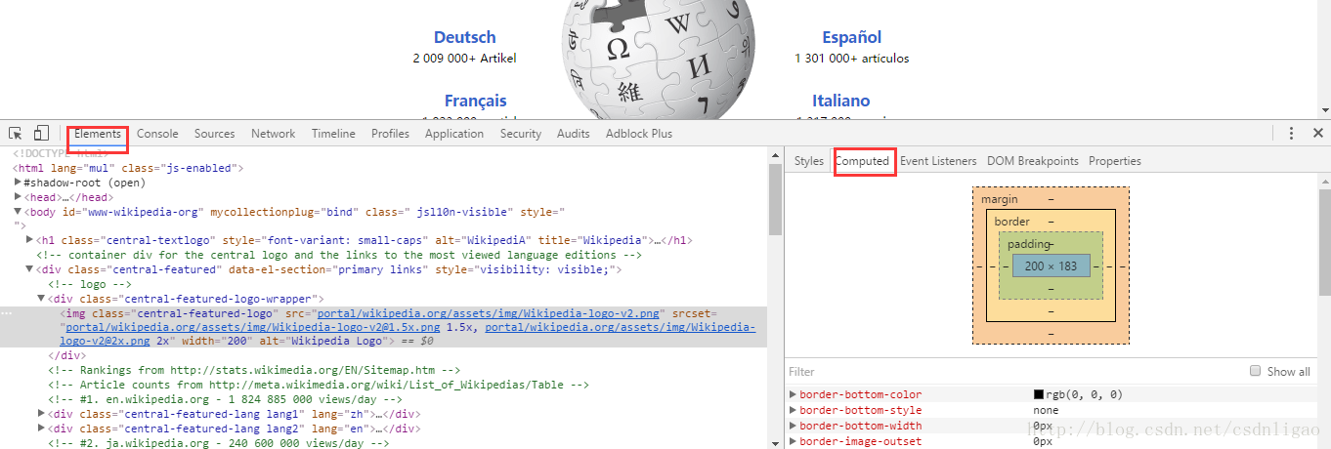Select the html lang="mul" element row
This screenshot has height=449, width=1331.
[x=127, y=168]
